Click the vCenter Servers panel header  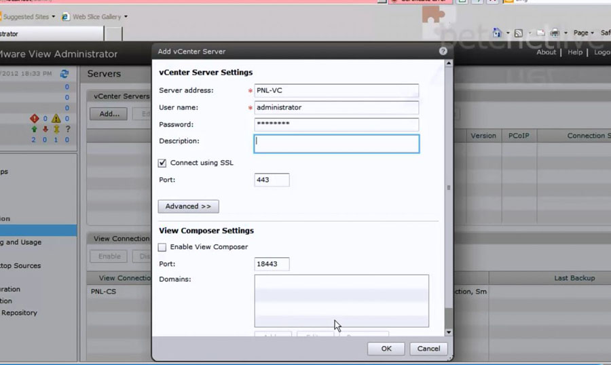click(122, 96)
